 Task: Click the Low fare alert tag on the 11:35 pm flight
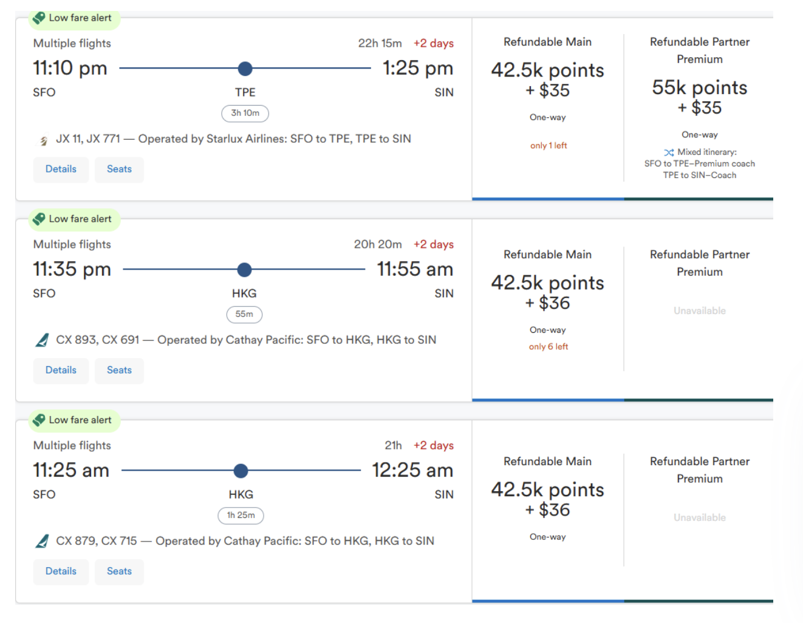pos(74,219)
